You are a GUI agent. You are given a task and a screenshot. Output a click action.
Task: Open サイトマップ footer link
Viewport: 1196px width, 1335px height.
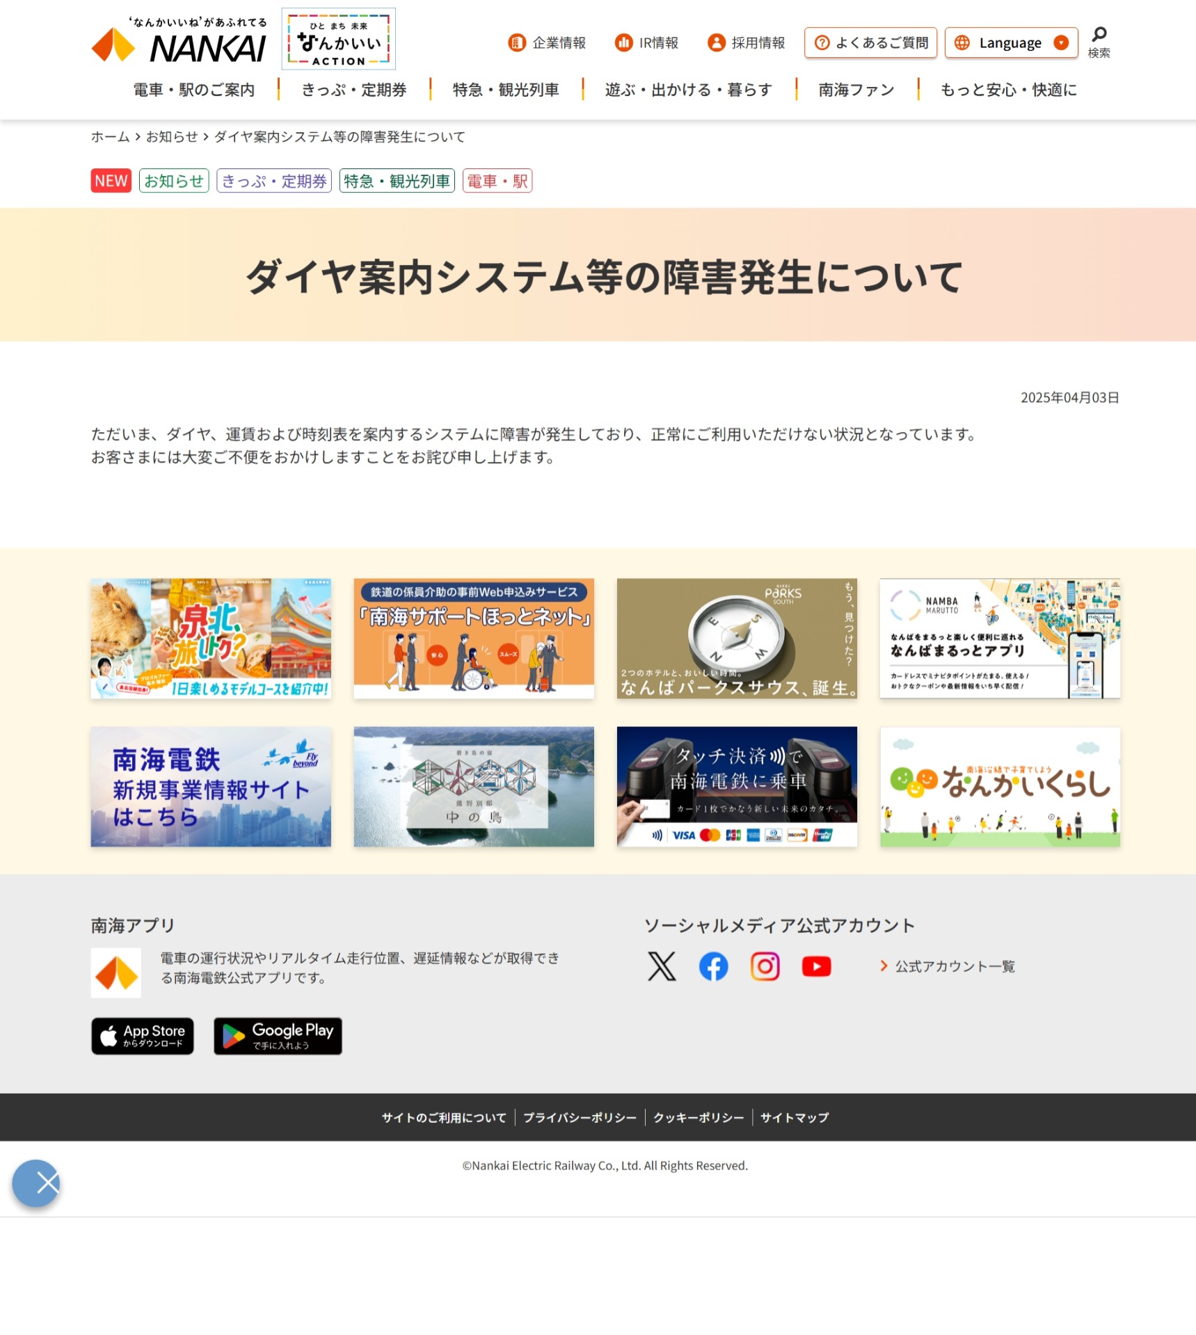click(x=795, y=1117)
